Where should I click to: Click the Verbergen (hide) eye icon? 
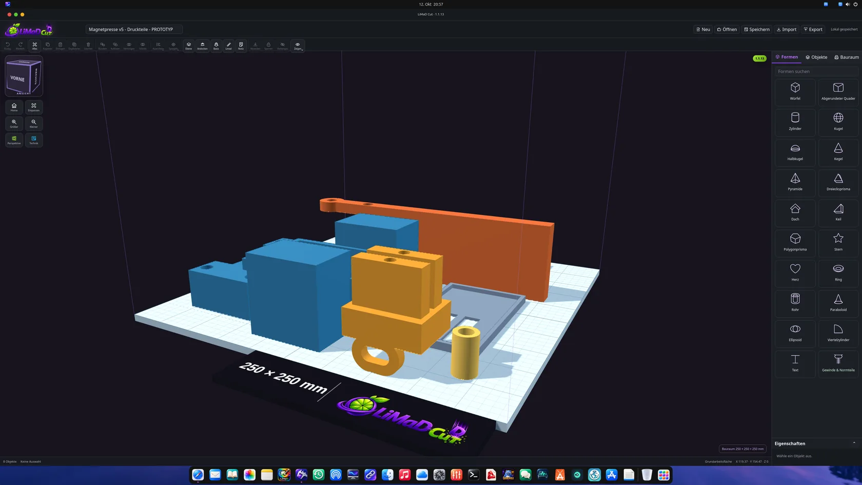coord(282,46)
